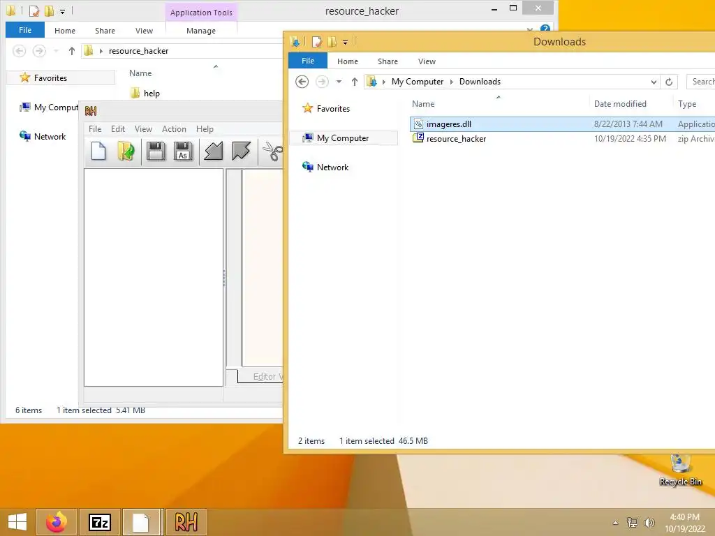Open Home tab in Downloads window

tap(348, 61)
